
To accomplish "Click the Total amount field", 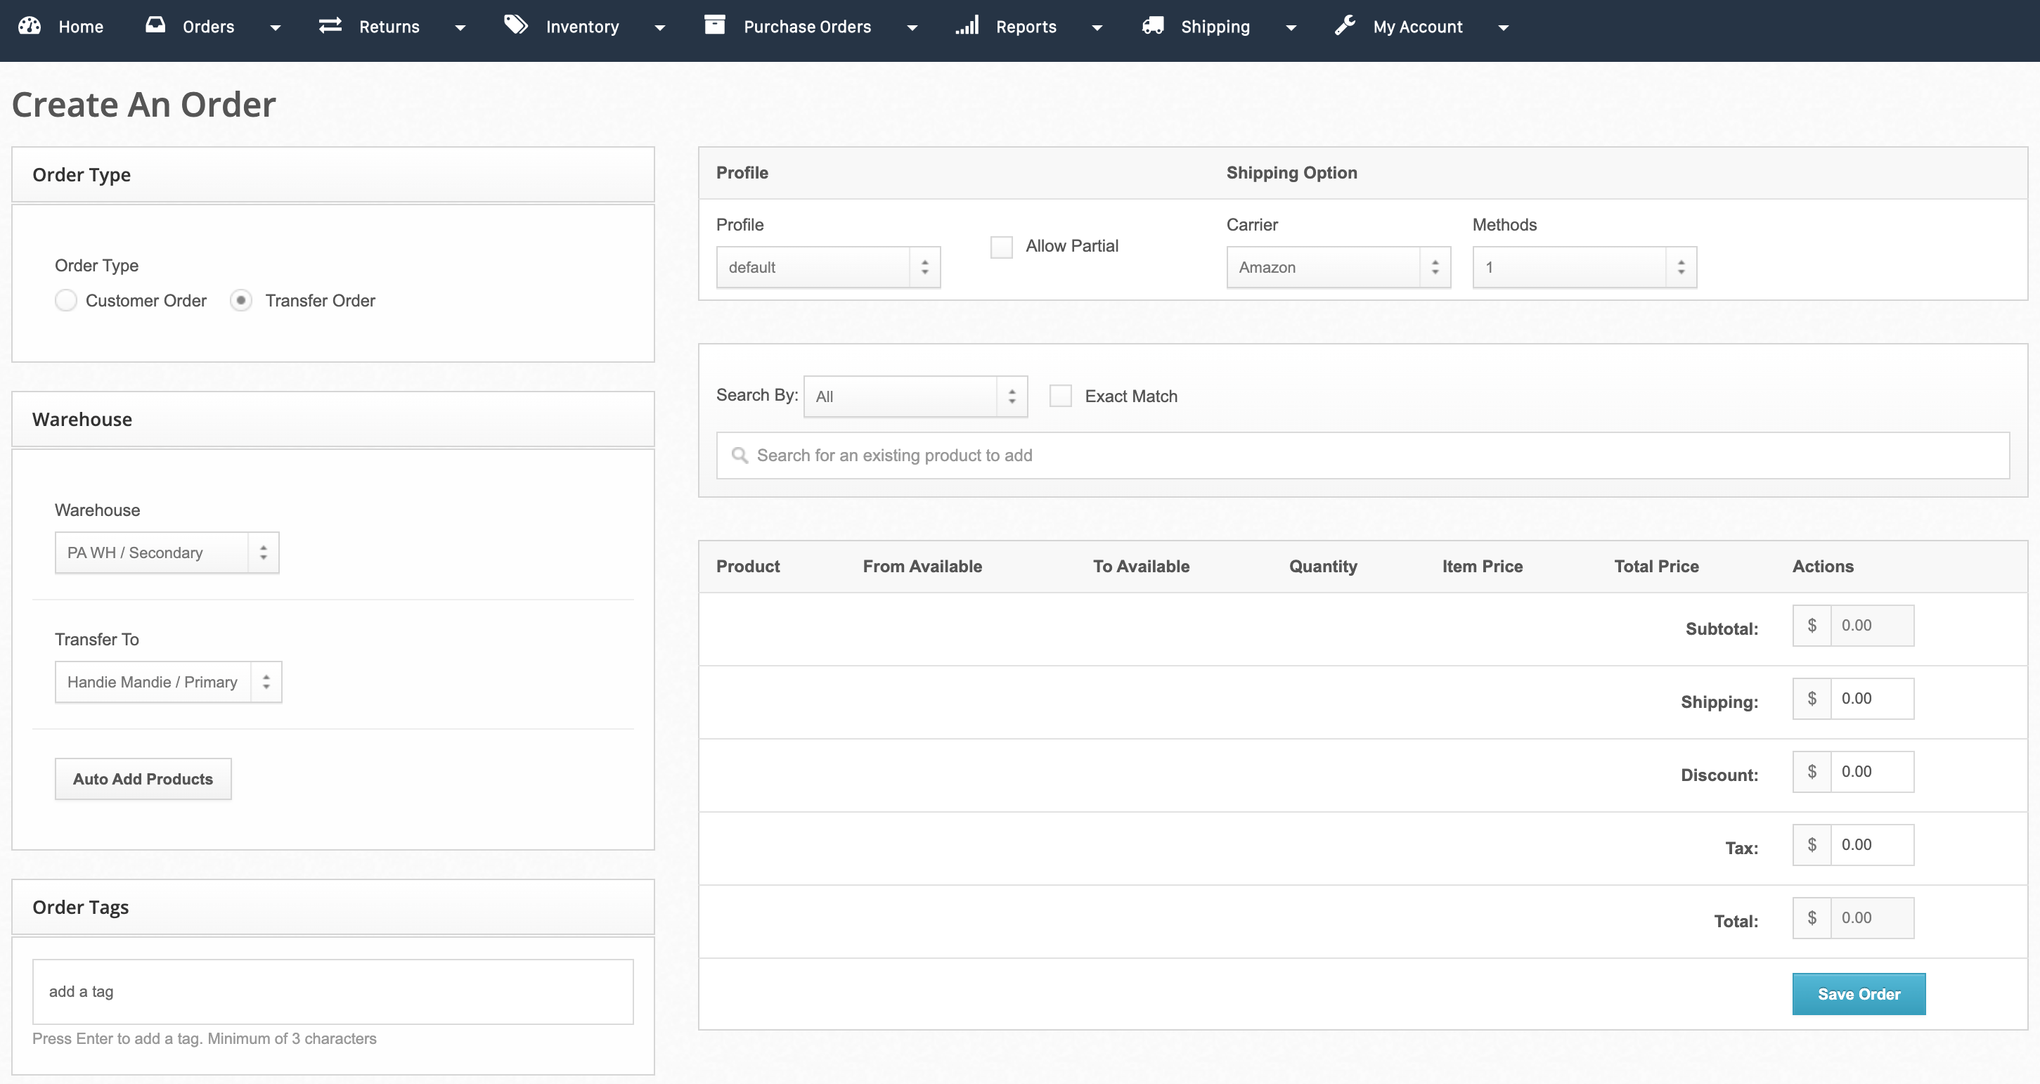I will (x=1872, y=917).
